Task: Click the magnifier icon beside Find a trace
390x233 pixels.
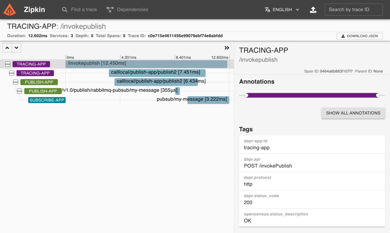Action: coord(65,10)
